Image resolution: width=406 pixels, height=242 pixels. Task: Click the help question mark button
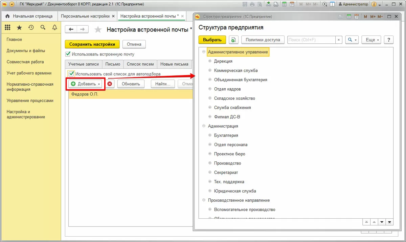pyautogui.click(x=389, y=40)
